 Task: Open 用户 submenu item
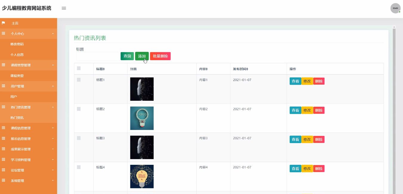tap(14, 97)
